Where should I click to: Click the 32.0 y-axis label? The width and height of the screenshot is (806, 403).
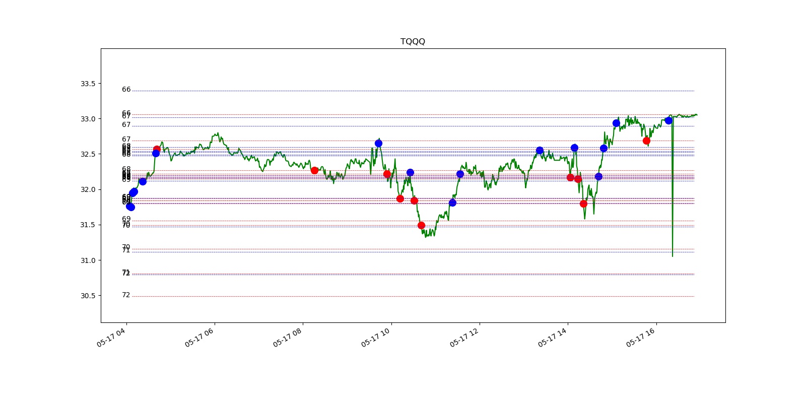(x=88, y=189)
